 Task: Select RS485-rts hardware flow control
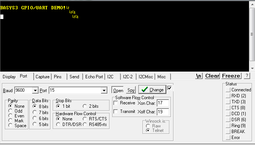click(x=95, y=124)
